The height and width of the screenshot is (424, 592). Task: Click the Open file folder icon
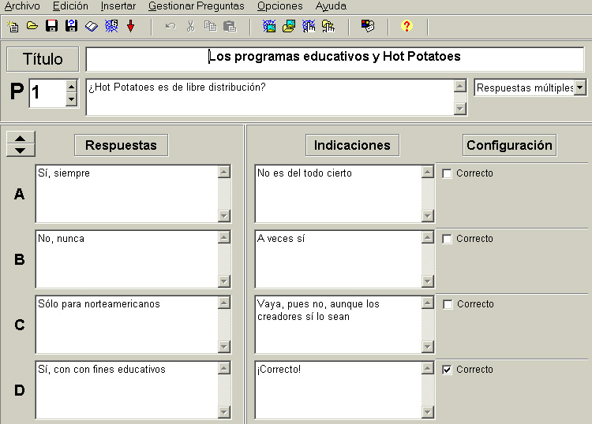(32, 26)
